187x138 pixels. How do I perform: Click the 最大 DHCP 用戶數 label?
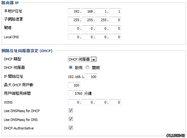pos(19,85)
